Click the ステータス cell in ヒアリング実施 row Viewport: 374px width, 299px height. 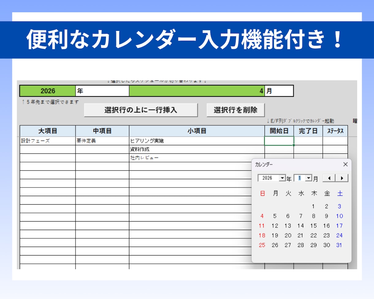pyautogui.click(x=335, y=141)
